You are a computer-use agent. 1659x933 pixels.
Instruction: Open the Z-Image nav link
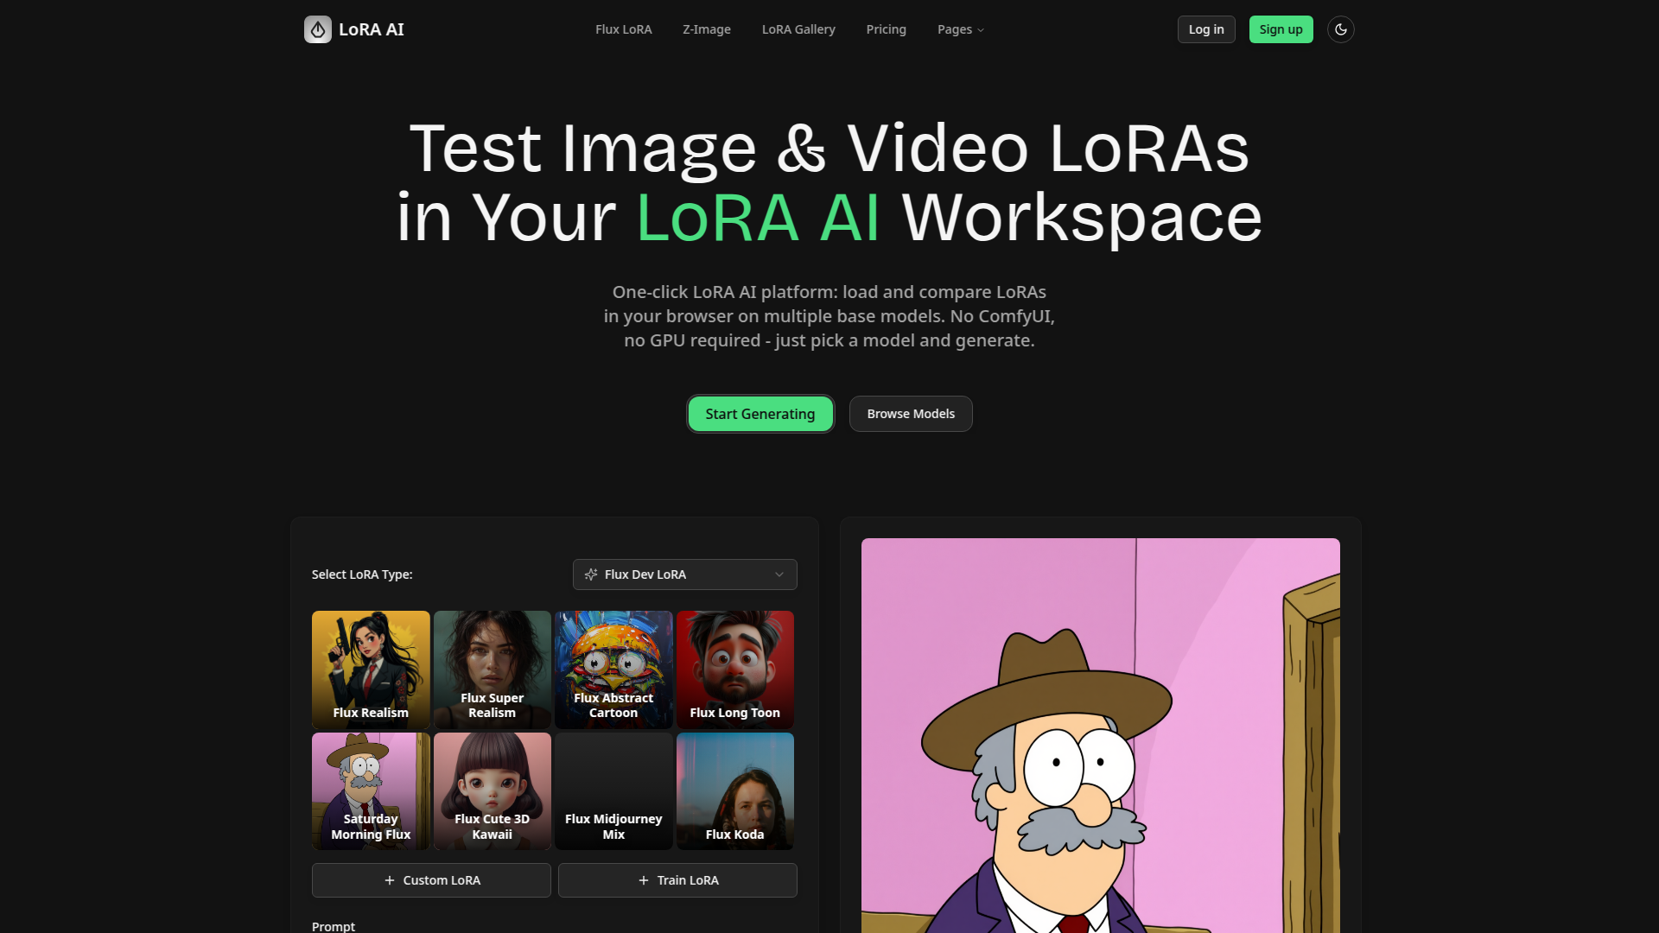[x=706, y=29]
